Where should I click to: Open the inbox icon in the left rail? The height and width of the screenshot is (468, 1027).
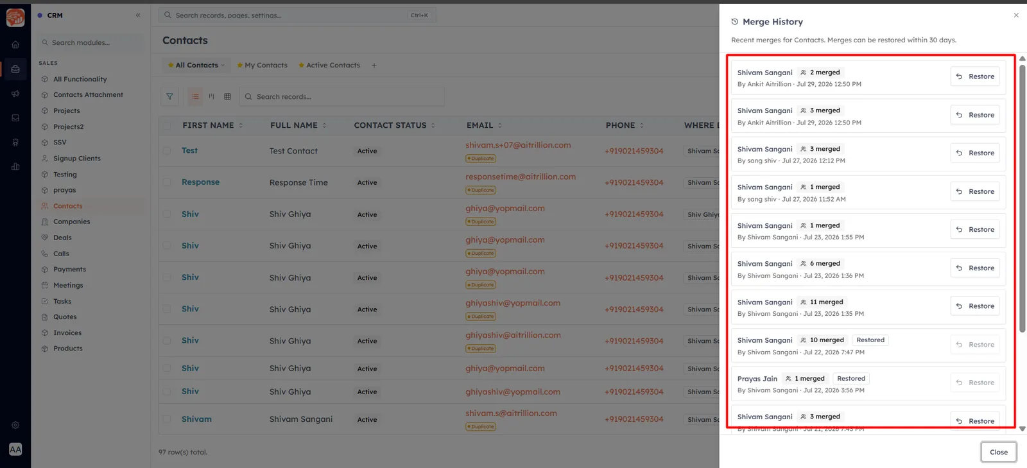point(15,118)
